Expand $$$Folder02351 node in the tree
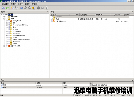 4,46
